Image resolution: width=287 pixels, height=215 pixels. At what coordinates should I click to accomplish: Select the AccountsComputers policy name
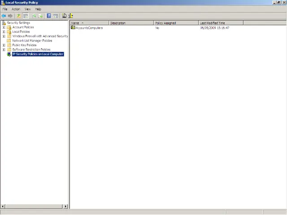tap(89, 28)
